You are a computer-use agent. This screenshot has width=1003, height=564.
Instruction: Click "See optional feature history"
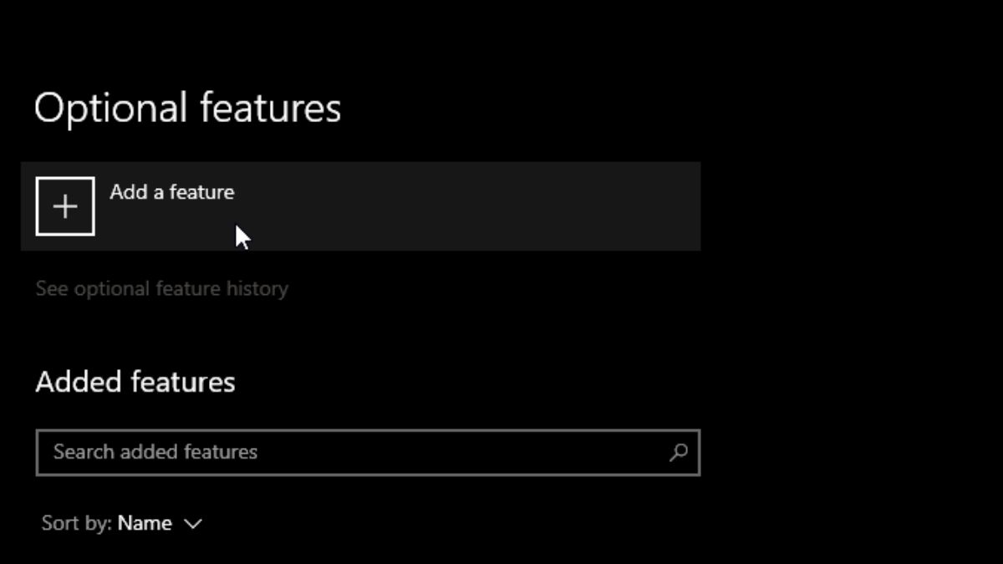point(161,289)
